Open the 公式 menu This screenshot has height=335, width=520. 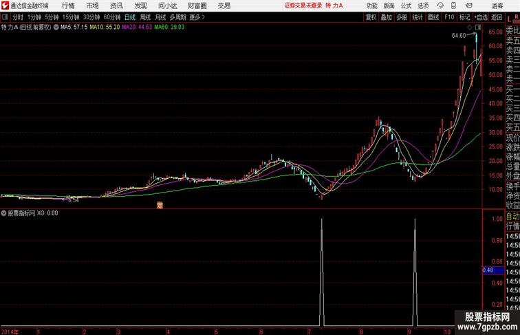(x=406, y=6)
